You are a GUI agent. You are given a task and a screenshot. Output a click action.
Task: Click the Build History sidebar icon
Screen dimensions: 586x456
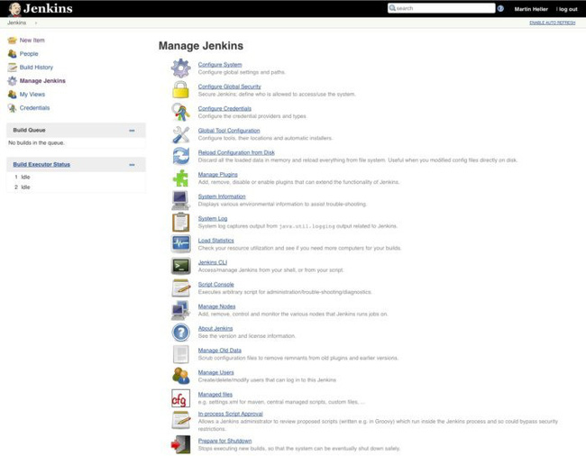click(x=13, y=68)
